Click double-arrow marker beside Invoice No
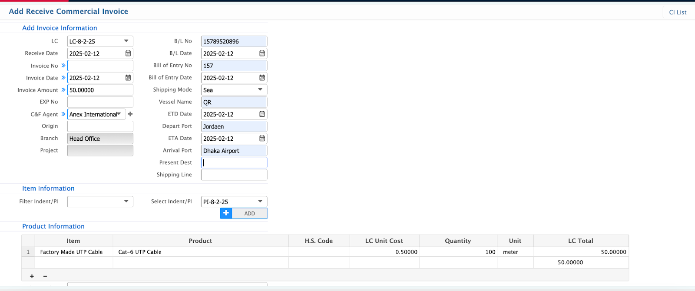 pos(63,66)
